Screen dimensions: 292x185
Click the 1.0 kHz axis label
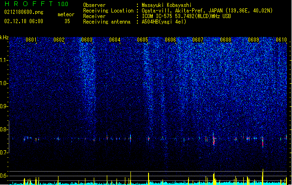4,83
